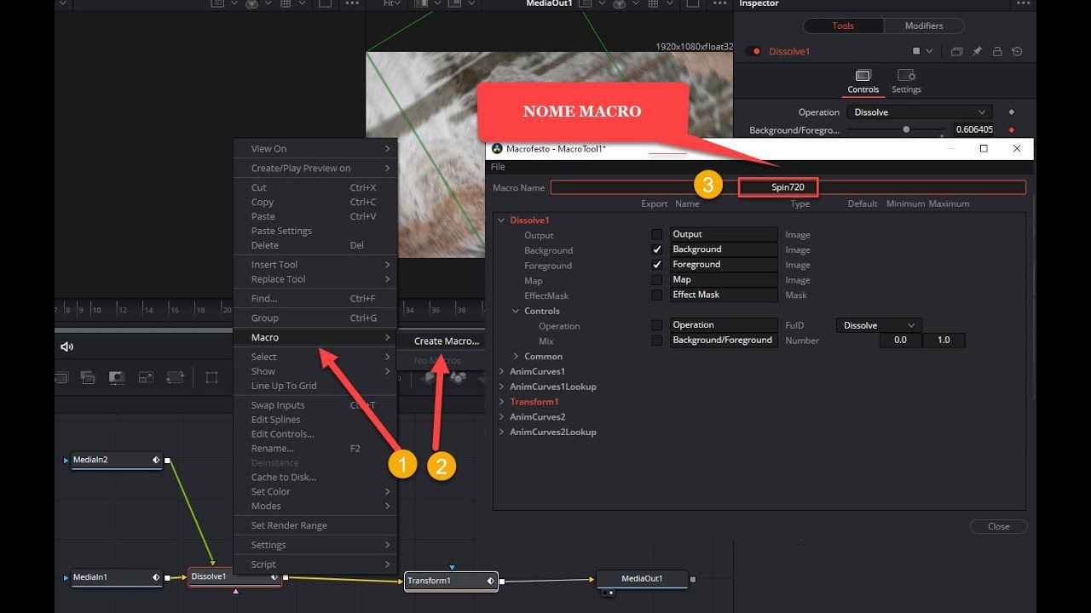Viewport: 1091px width, 613px height.
Task: Open the File menu in macro editor
Action: 498,167
